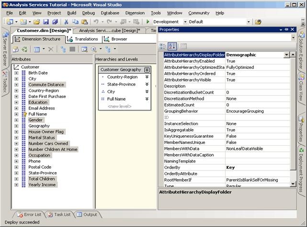Click the Categorized view icon in Properties
The height and width of the screenshot is (227, 307).
tap(162, 46)
